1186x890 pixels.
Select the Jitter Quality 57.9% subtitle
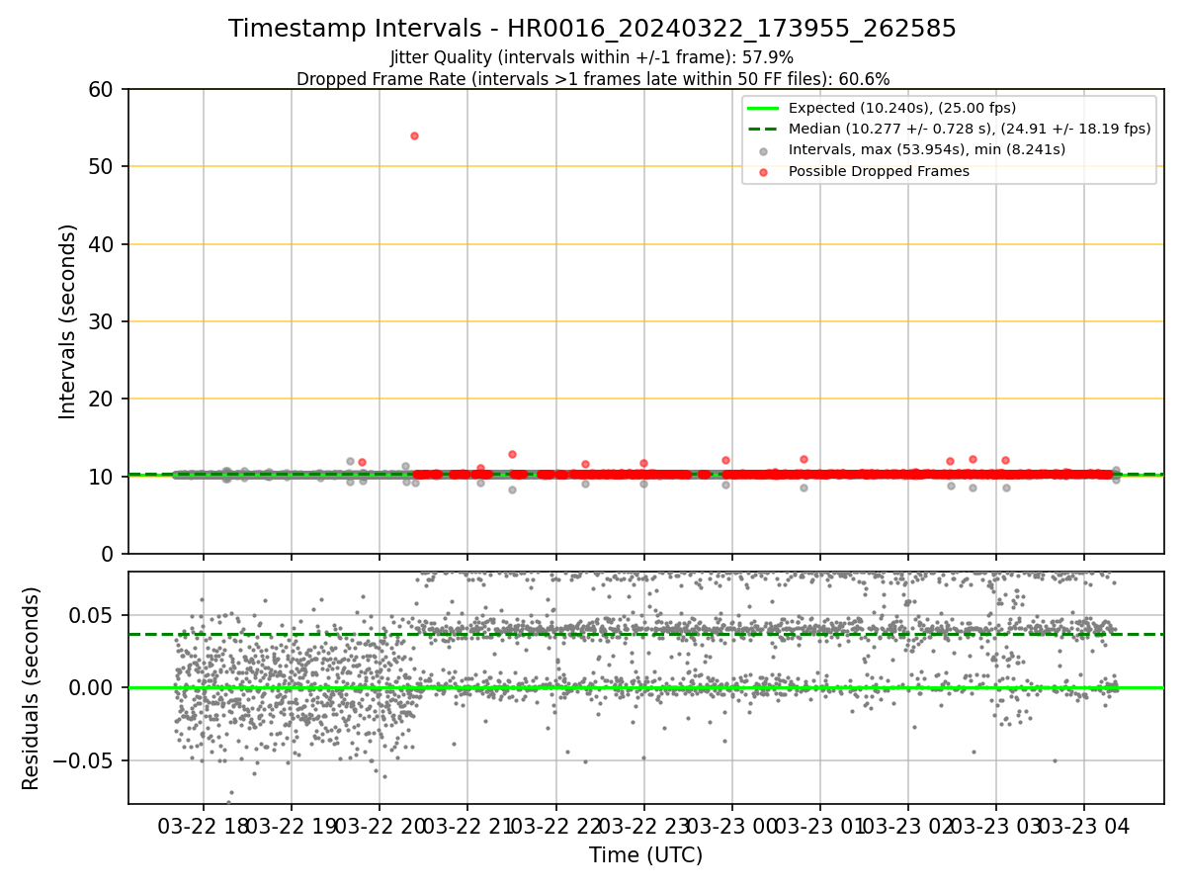pyautogui.click(x=592, y=58)
